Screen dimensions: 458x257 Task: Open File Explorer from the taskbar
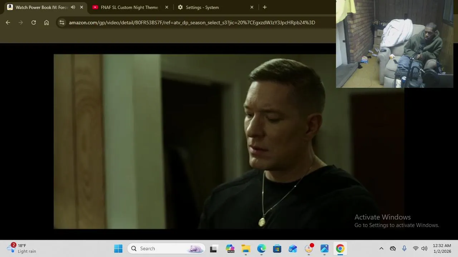[x=245, y=248]
